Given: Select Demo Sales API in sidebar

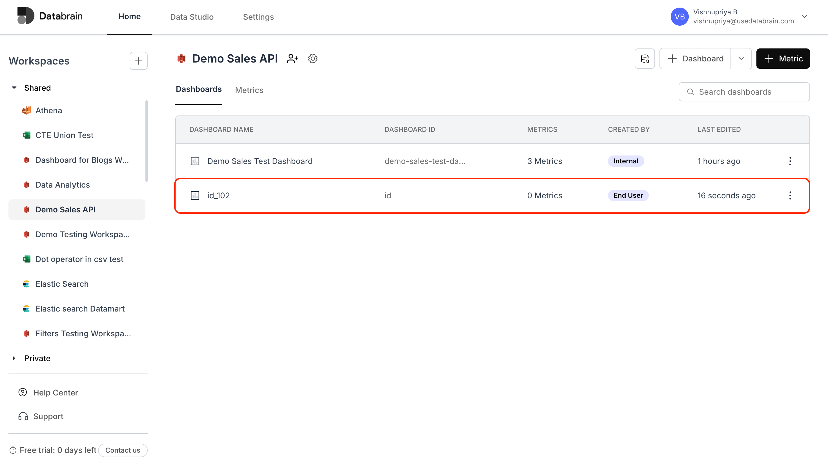Looking at the screenshot, I should [77, 209].
